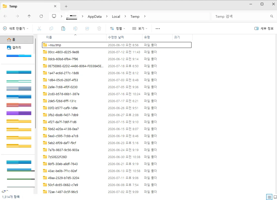Viewport: 277px width, 200px height.
Task: Select folder 2a9e-7c68-4f0f-0230
Action: 116,87
